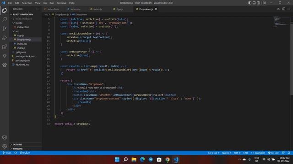The width and height of the screenshot is (293, 164).
Task: Open the Explorer view in activity bar
Action: pyautogui.click(x=5, y=10)
